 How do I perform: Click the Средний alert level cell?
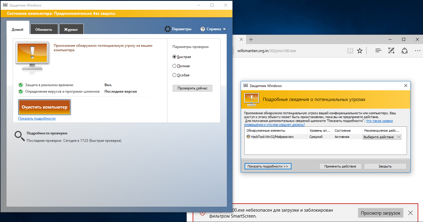click(x=316, y=137)
